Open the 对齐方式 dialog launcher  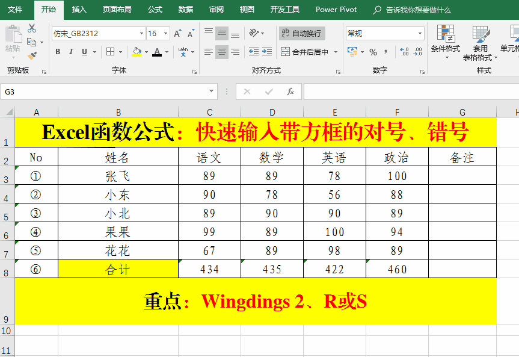[338, 72]
